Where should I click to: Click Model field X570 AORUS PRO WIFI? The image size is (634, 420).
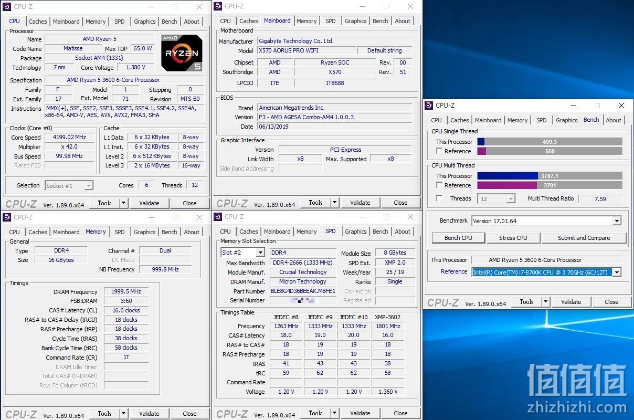[x=307, y=50]
